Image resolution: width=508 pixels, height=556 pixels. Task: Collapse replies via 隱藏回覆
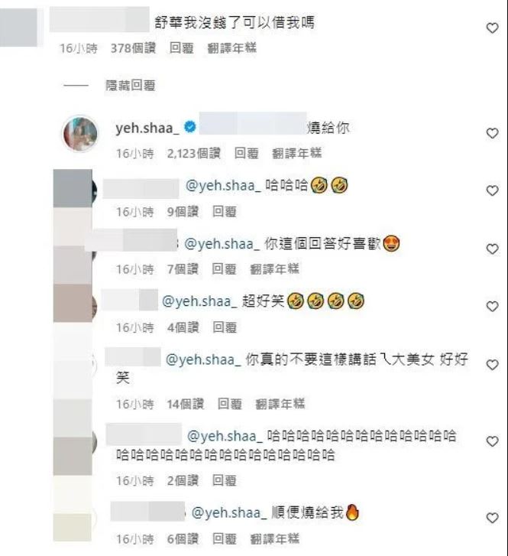point(131,86)
